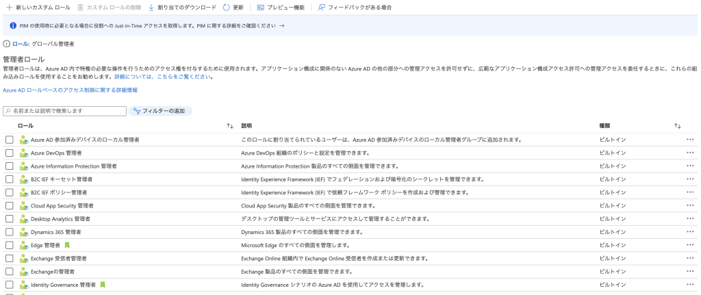Click role icon for Cloud App Security 管理者
The image size is (701, 295).
tap(24, 206)
